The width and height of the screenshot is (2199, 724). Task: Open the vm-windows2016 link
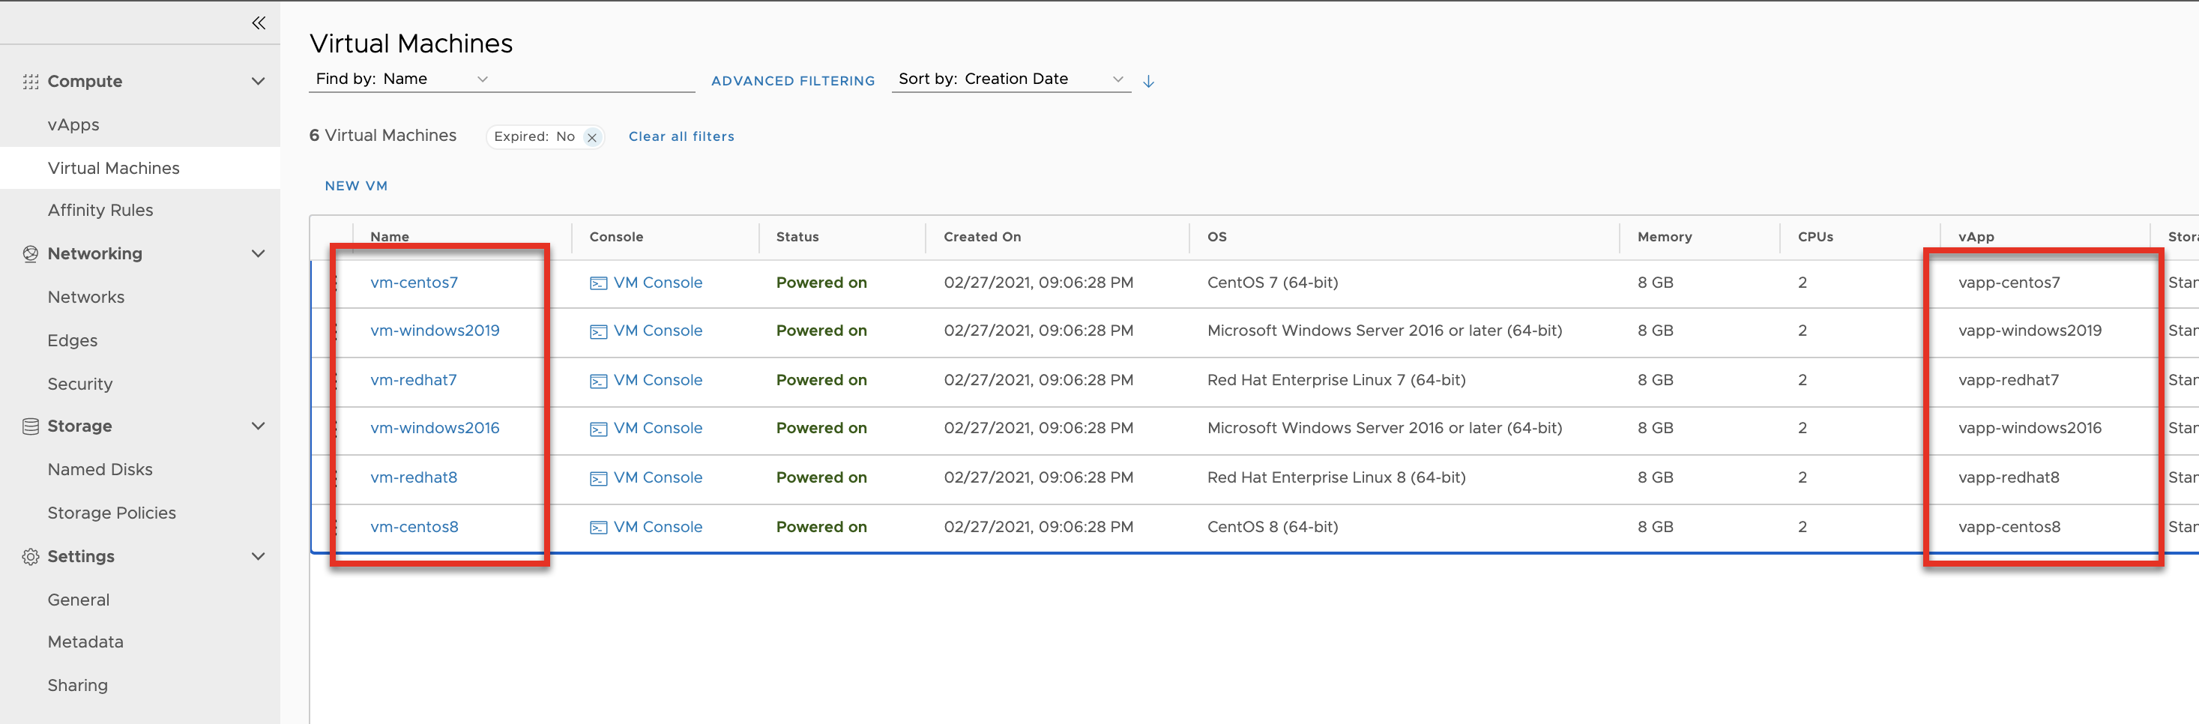coord(435,429)
